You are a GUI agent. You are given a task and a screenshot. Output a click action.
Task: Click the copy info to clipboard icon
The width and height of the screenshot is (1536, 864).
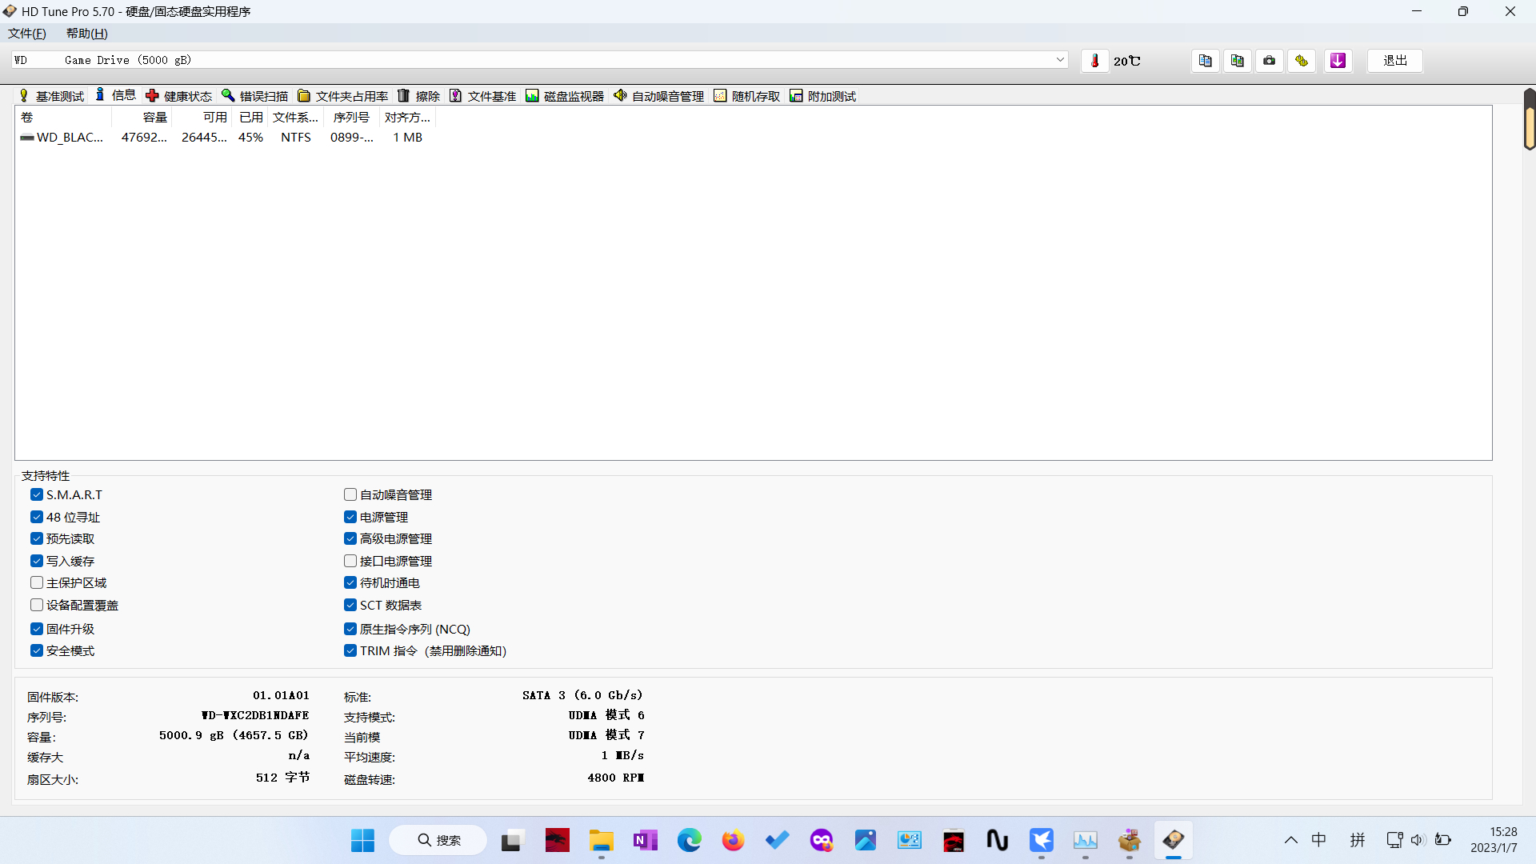[1205, 61]
